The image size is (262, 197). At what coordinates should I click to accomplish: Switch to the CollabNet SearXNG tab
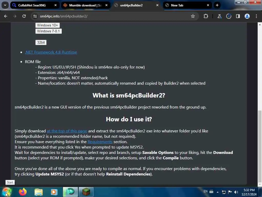coord(35,5)
